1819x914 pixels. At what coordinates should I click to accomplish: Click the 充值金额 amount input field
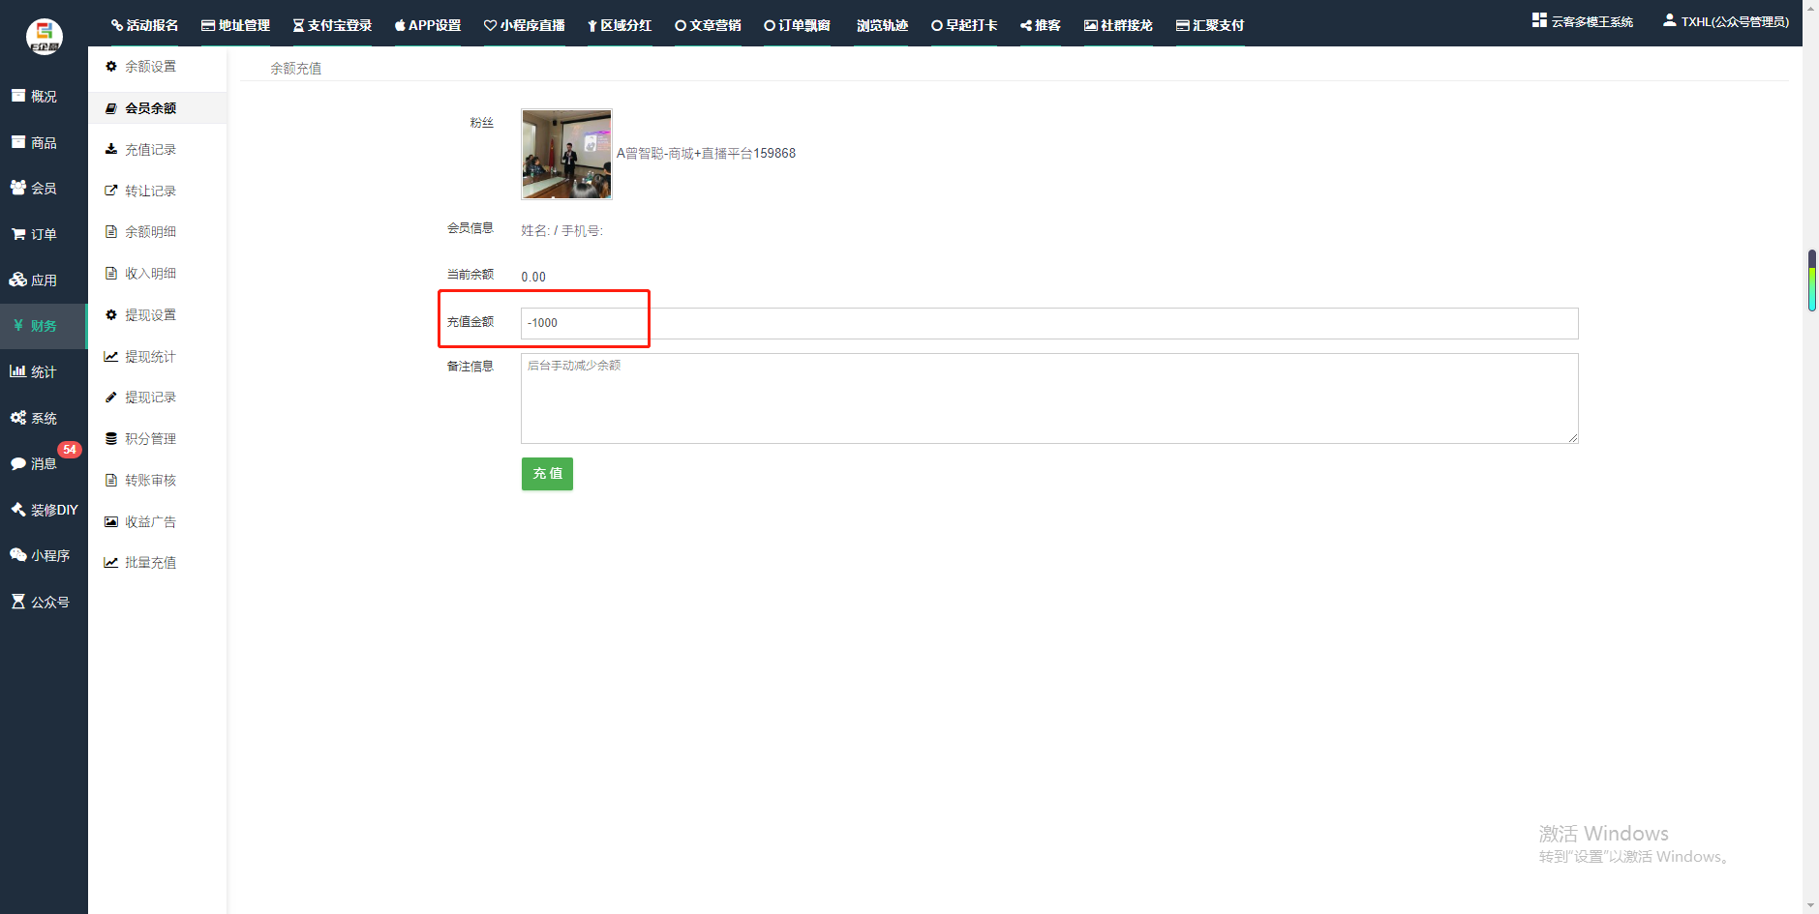click(x=1048, y=323)
